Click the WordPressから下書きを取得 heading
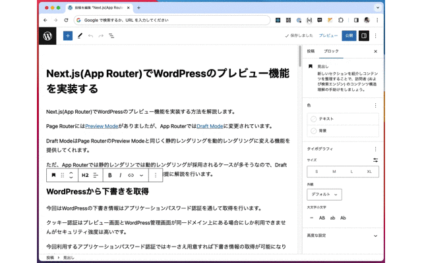Screen dimensions: 422x263 98,191
